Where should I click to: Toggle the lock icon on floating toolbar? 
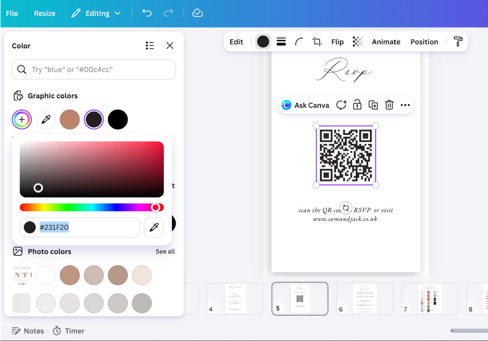coord(357,105)
